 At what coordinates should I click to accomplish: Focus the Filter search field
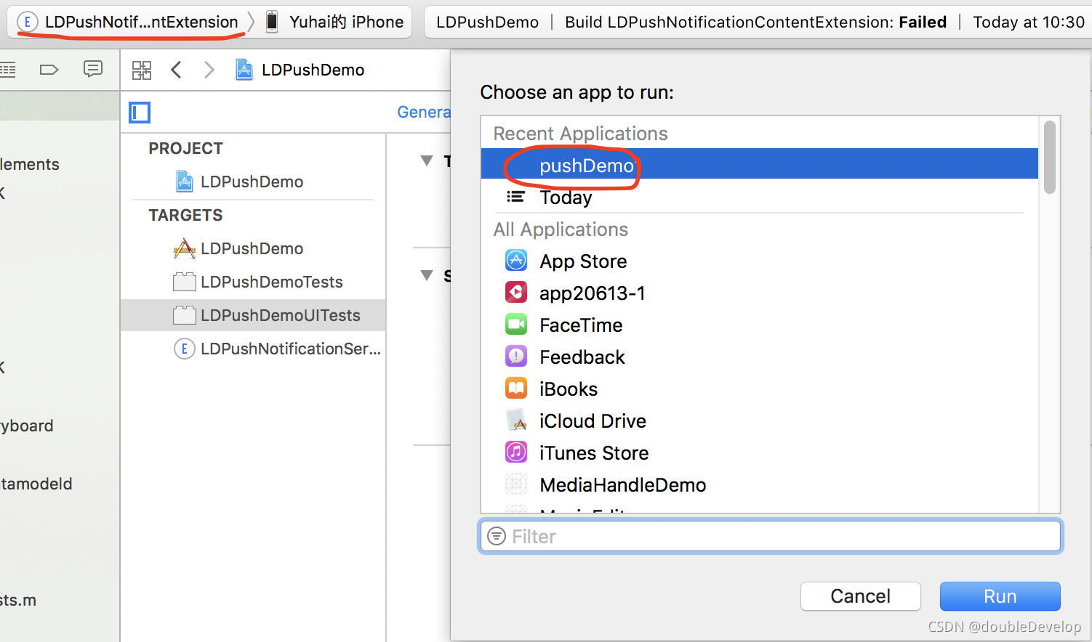[x=771, y=536]
